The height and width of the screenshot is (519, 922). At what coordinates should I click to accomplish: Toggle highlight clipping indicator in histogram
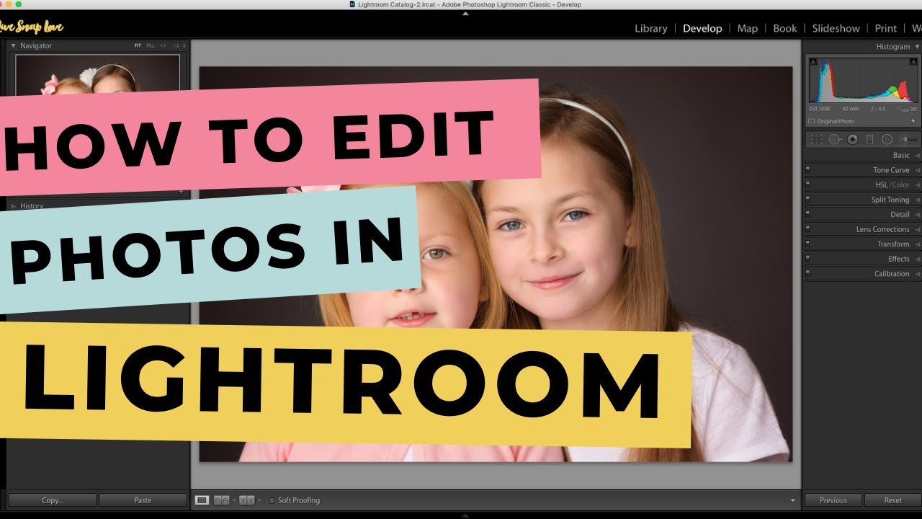coord(914,62)
